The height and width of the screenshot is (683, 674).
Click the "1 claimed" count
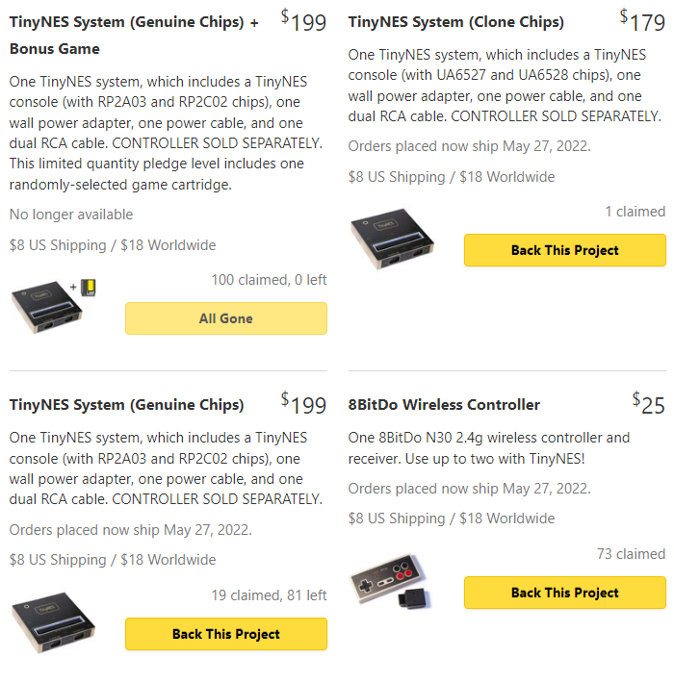tap(635, 211)
